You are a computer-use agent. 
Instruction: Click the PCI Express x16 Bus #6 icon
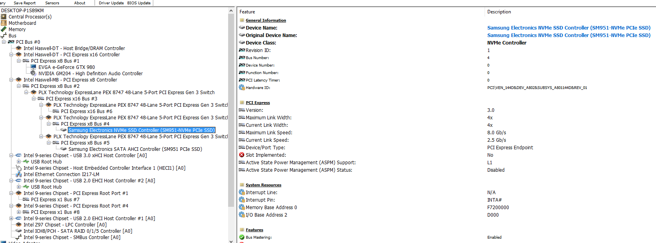pos(56,111)
